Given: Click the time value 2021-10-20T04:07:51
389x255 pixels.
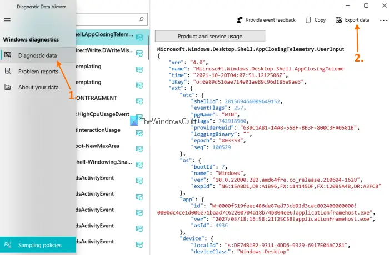Looking at the screenshot, I should [239, 75].
